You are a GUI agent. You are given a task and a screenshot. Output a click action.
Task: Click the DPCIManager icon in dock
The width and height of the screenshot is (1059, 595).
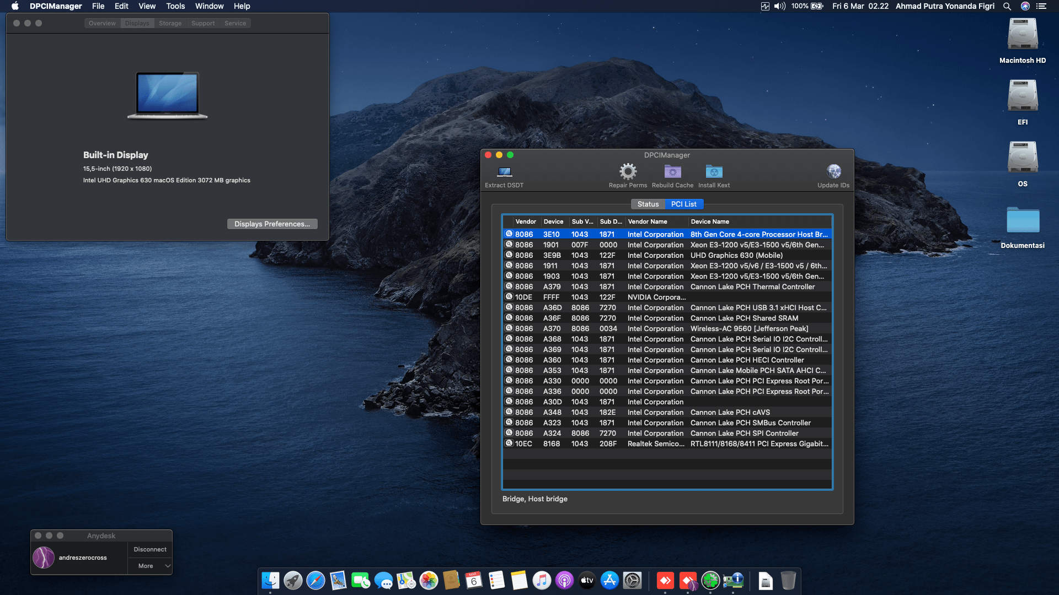coord(734,580)
